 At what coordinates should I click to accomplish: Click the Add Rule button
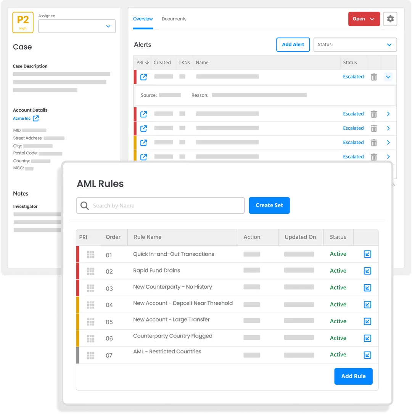(x=353, y=376)
